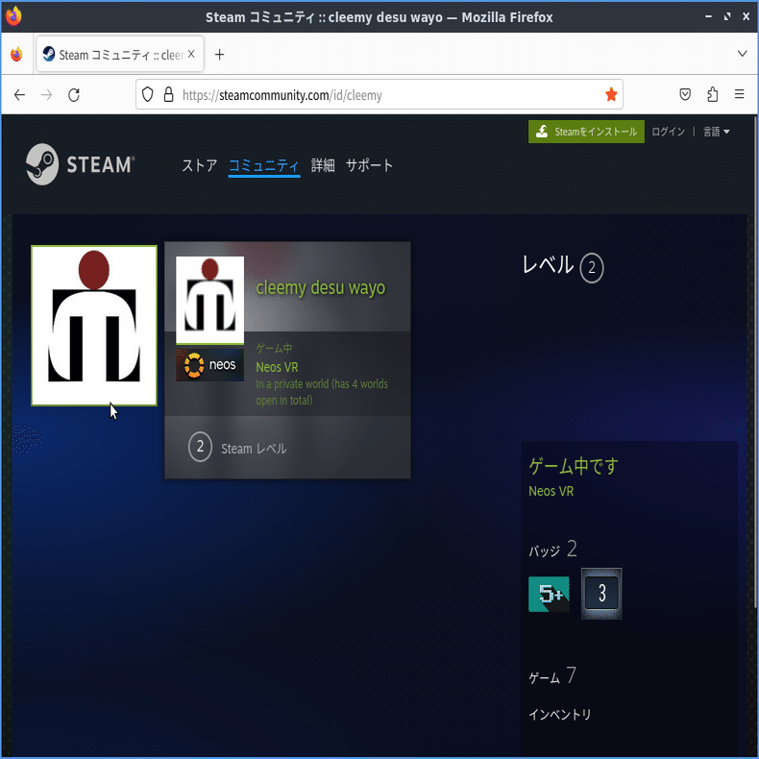Click the Neos VR game logo thumbnail
Viewport: 759px width, 759px height.
[209, 365]
